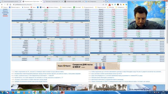
Task: Open the browser home page icon
Action: [x=10, y=5]
